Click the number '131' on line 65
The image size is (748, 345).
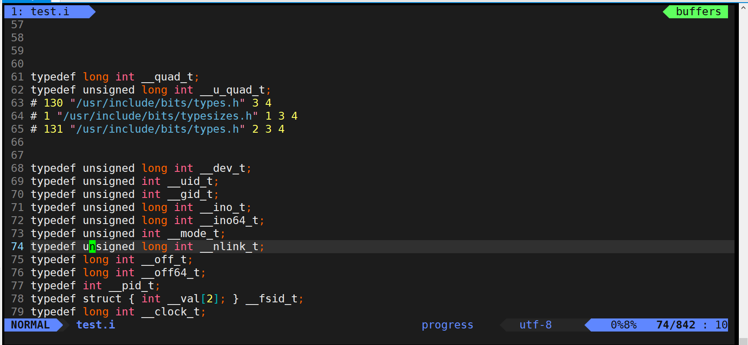click(53, 129)
